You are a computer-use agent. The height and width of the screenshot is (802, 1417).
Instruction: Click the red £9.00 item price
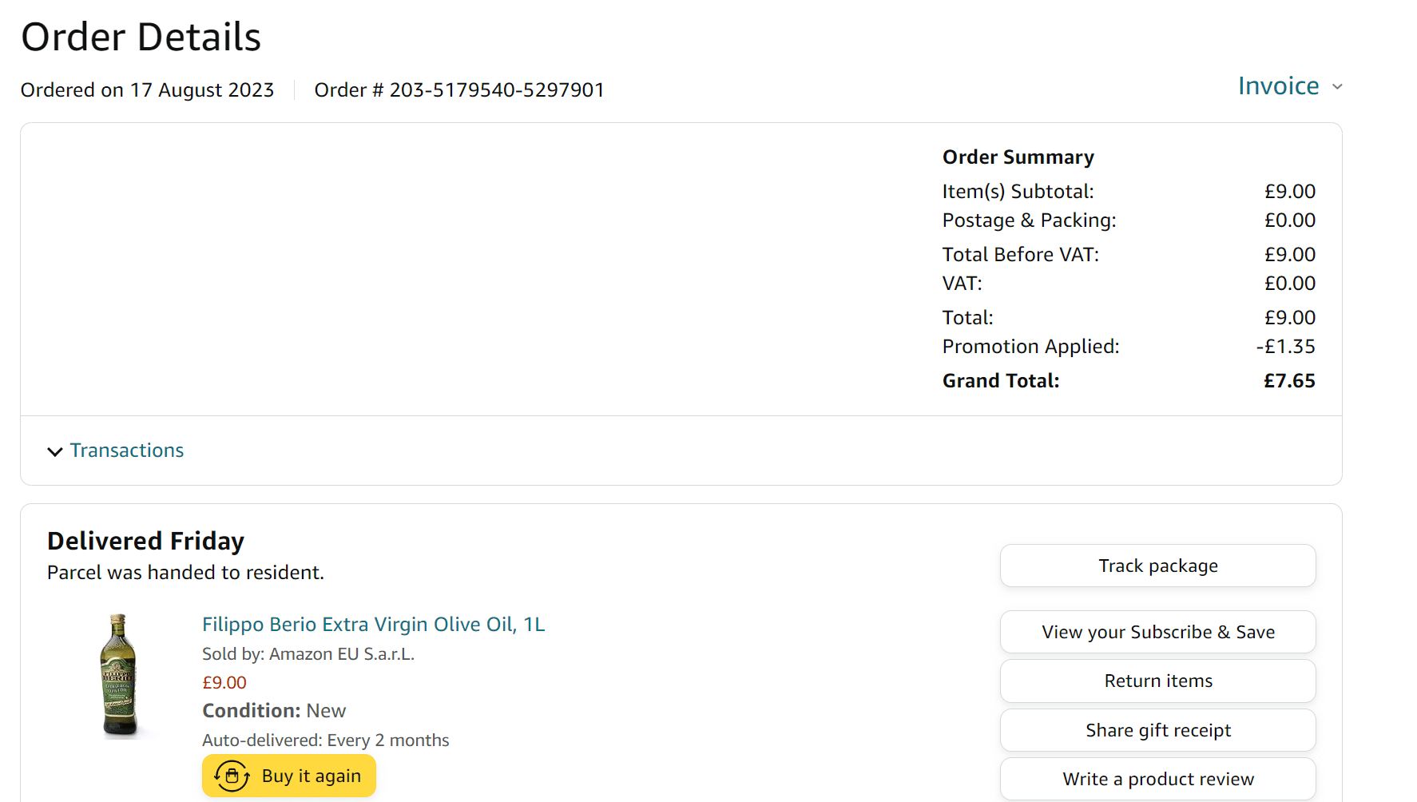tap(224, 683)
